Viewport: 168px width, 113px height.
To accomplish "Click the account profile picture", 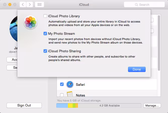I will pos(14,29).
